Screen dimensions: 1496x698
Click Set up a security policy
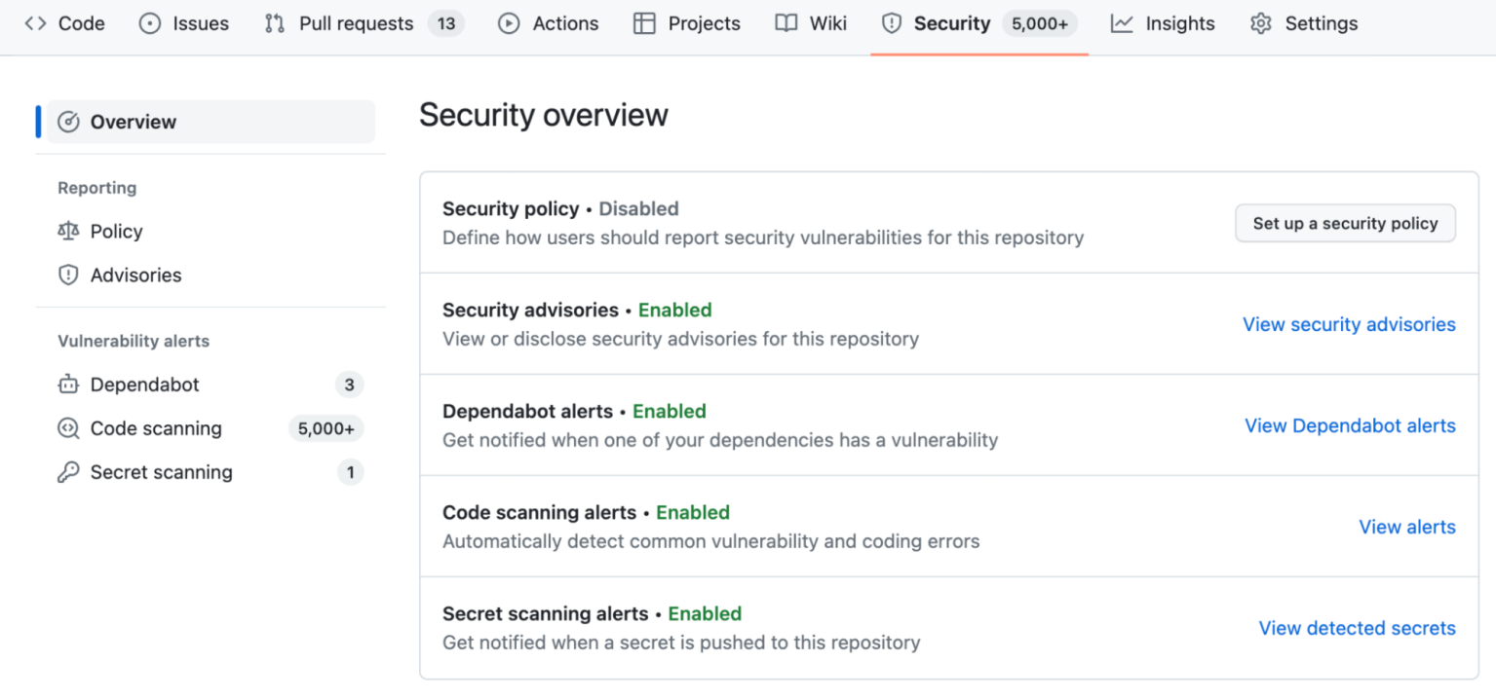coord(1345,223)
